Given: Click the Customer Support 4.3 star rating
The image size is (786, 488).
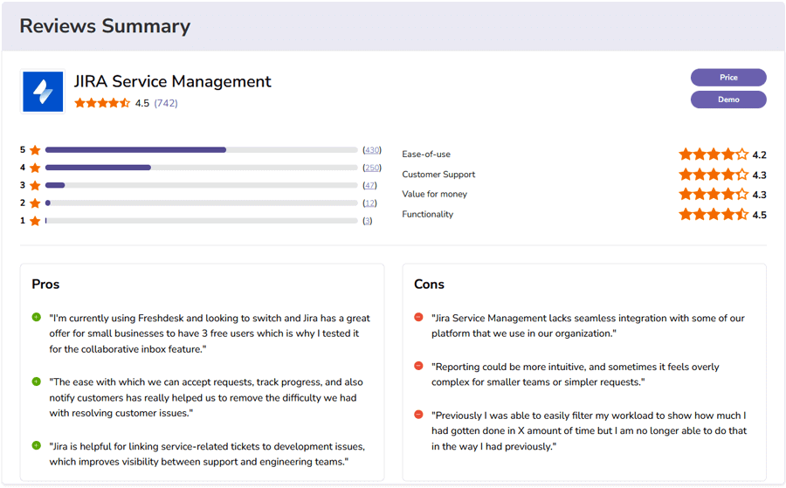Looking at the screenshot, I should tap(714, 175).
